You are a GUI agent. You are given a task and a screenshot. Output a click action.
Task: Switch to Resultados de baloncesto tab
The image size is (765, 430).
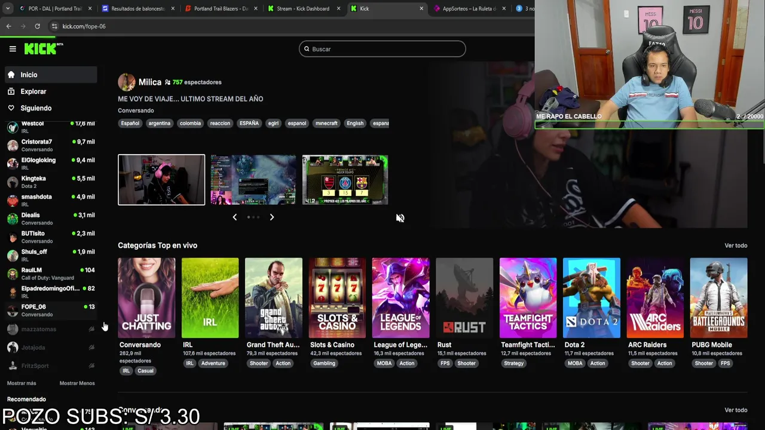[x=138, y=8]
